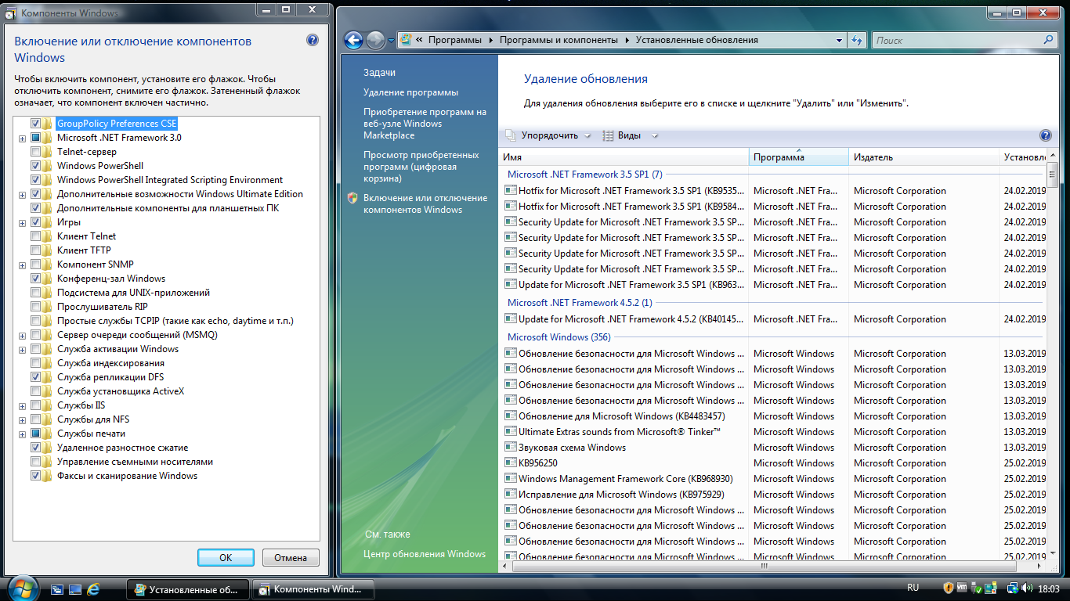The width and height of the screenshot is (1070, 601).
Task: Expand Компонент SNMP node
Action: tap(23, 265)
